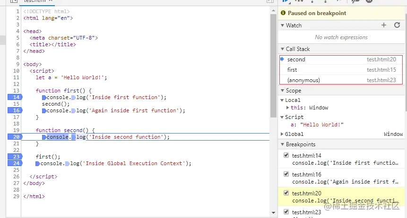Click 'function first()' on line 13
The width and height of the screenshot is (407, 218).
click(61, 91)
